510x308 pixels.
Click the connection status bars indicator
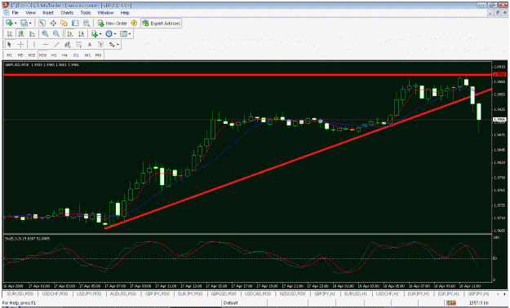[x=450, y=303]
